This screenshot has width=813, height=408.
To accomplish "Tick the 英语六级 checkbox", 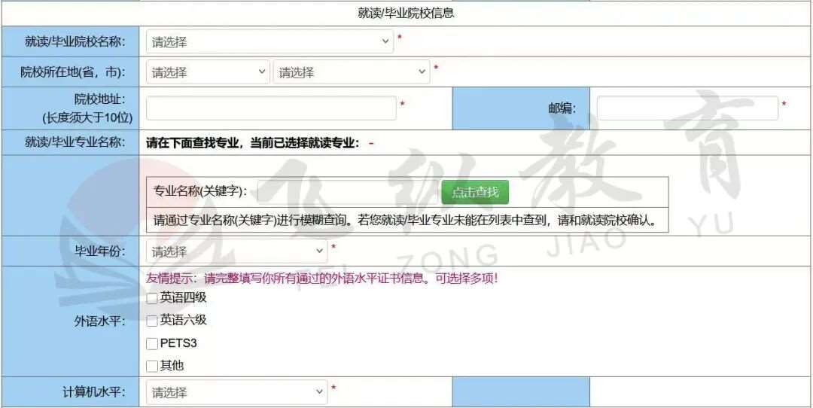I will coord(153,321).
